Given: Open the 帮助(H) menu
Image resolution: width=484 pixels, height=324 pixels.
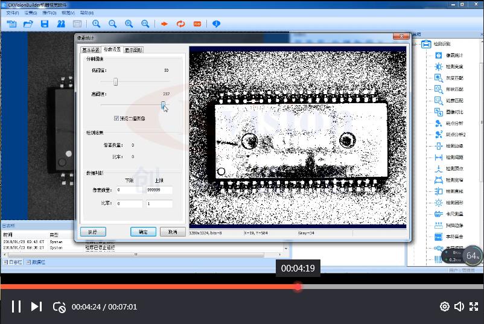Looking at the screenshot, I should click(87, 13).
